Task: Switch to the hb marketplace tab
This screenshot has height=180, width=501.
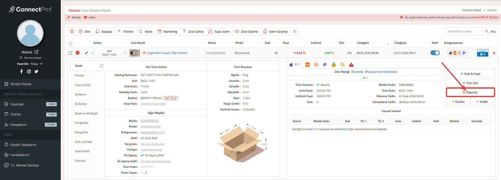Action: coord(307,65)
